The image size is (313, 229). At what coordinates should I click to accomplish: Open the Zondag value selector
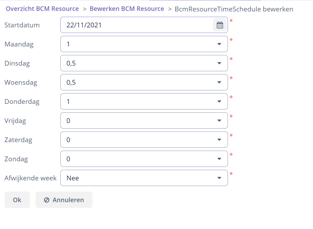tap(219, 159)
